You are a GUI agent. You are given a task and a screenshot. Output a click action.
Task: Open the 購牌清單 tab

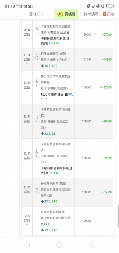(x=89, y=14)
